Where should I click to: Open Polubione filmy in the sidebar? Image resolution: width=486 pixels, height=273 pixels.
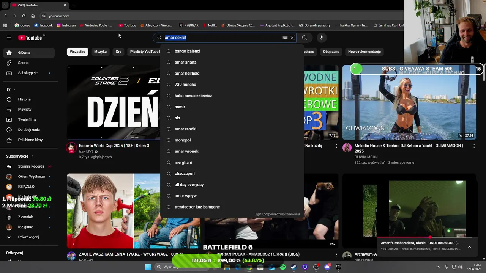29,140
